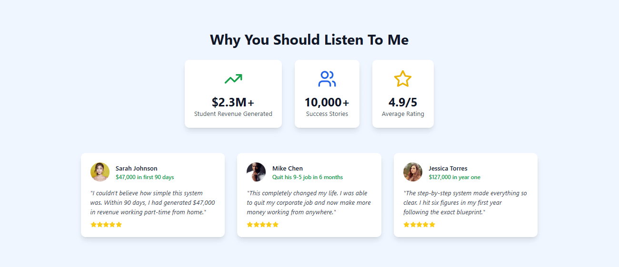Click the 10,000+ success stories number
The height and width of the screenshot is (267, 619).
point(327,102)
